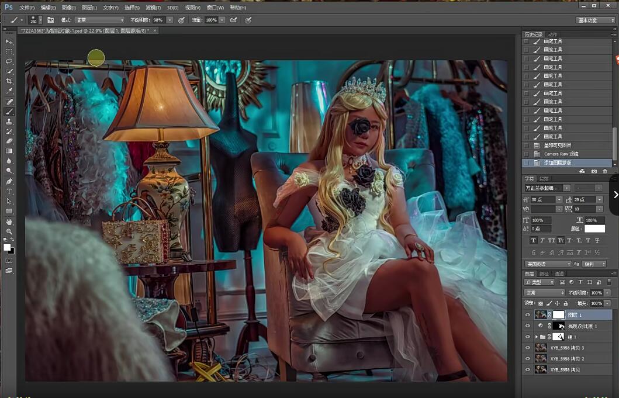Select the Hand tool
The height and width of the screenshot is (398, 619).
point(9,222)
